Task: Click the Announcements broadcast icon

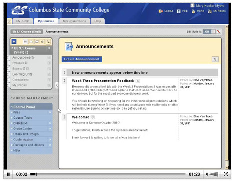Action: (x=69, y=47)
